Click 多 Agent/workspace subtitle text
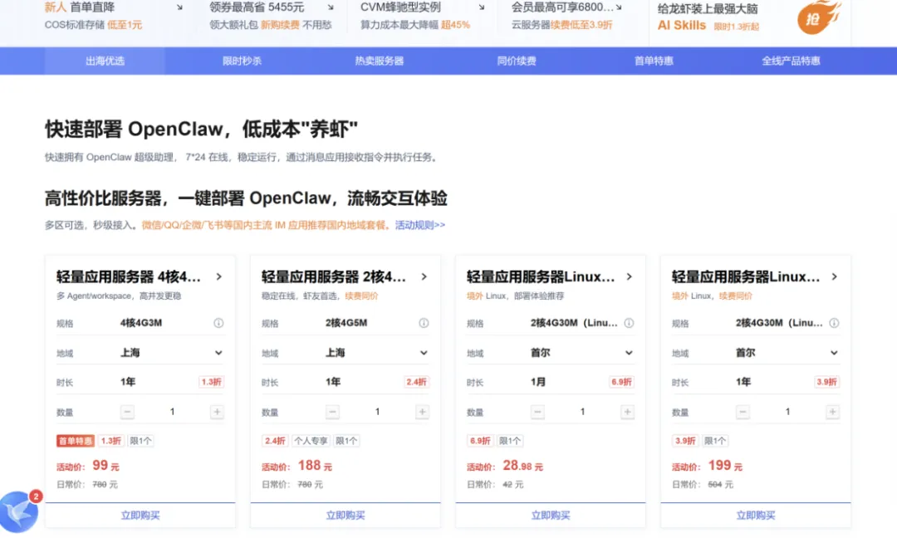The height and width of the screenshot is (538, 897). [119, 296]
